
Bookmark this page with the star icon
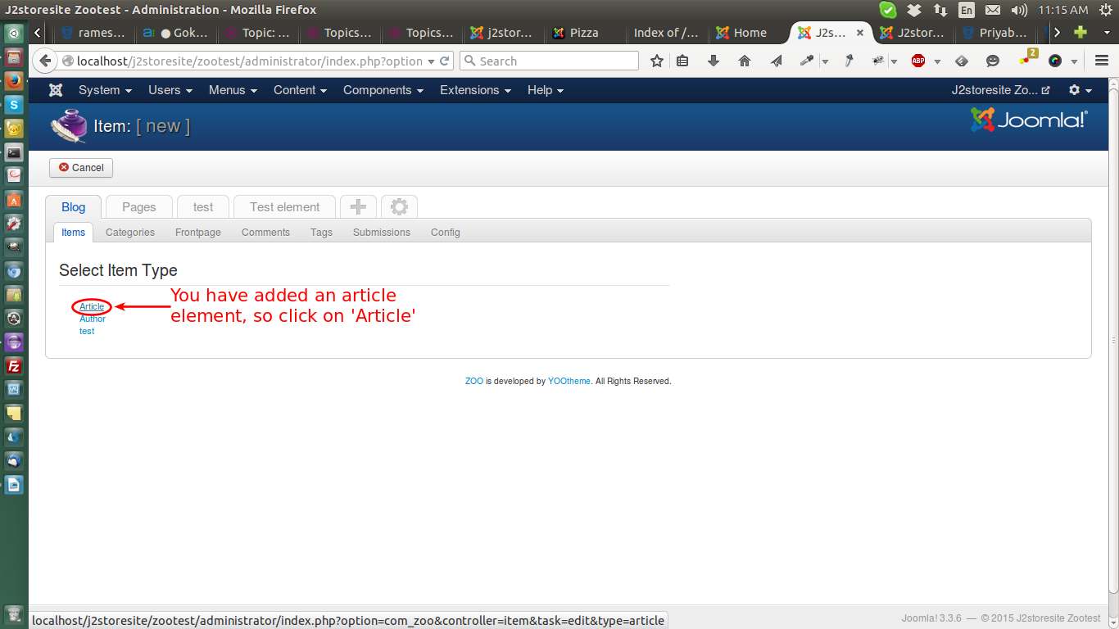pos(657,61)
